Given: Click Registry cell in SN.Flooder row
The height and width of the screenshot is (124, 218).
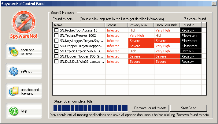Looking at the screenshot, I should 191,56.
